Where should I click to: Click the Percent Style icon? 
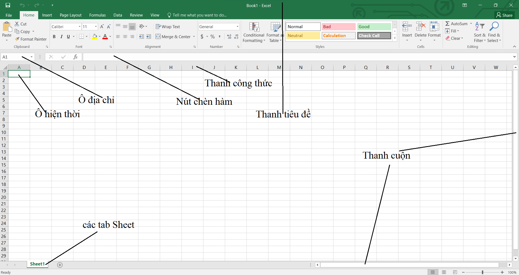click(212, 37)
